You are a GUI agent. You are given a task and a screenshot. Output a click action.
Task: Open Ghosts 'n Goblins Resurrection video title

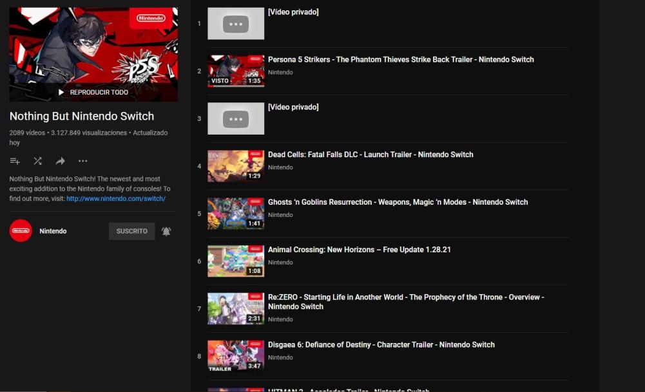398,202
